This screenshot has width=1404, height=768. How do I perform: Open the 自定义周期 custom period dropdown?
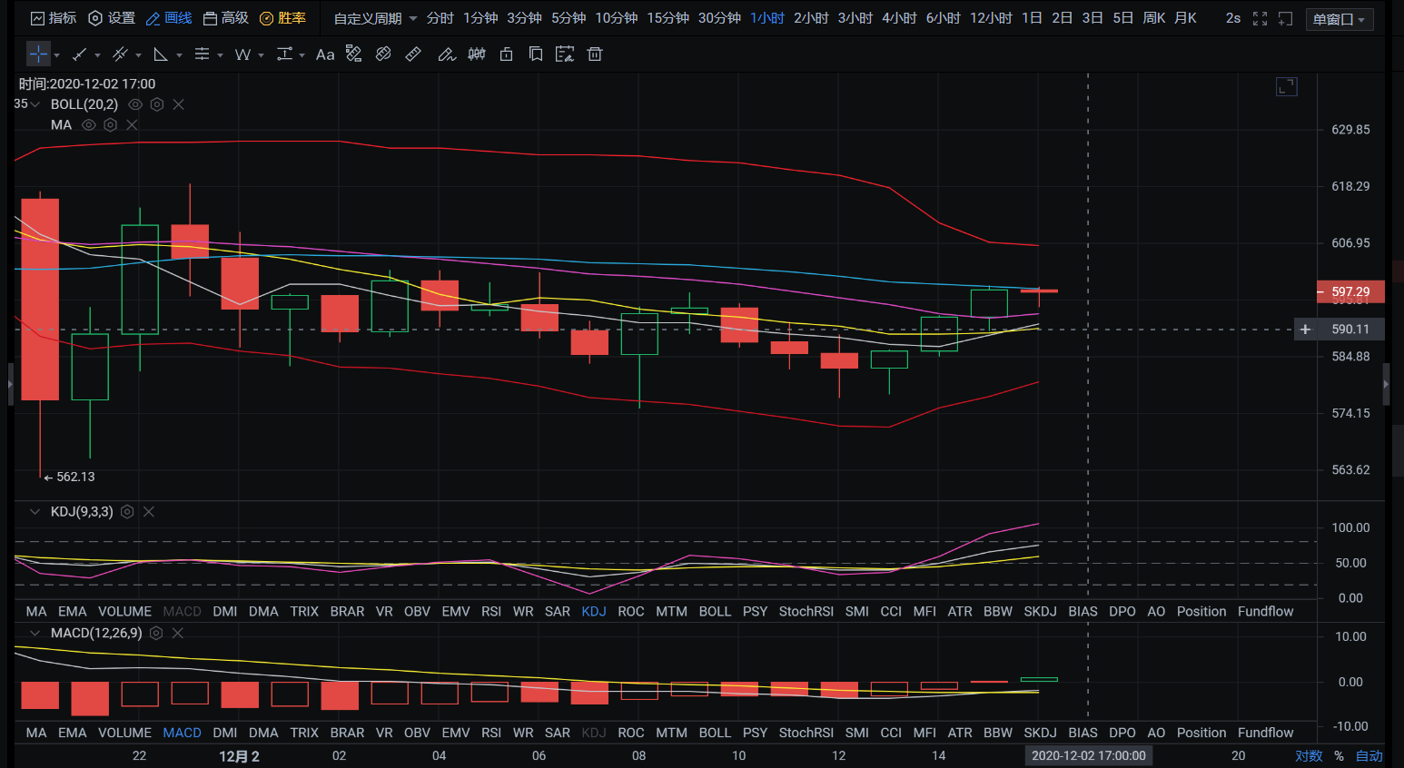(375, 18)
